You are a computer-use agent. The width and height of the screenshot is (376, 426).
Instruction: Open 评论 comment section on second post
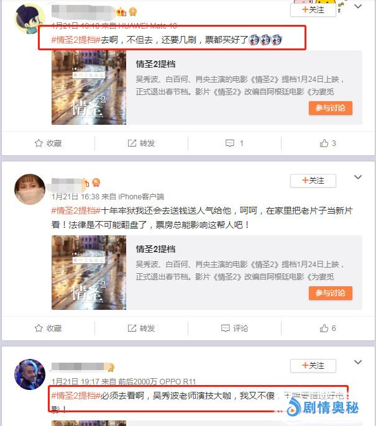pyautogui.click(x=234, y=328)
